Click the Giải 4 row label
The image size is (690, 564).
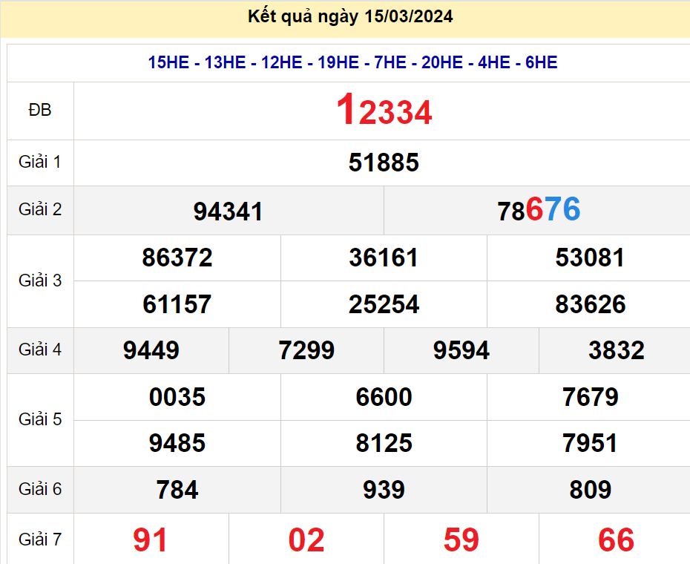pyautogui.click(x=40, y=350)
